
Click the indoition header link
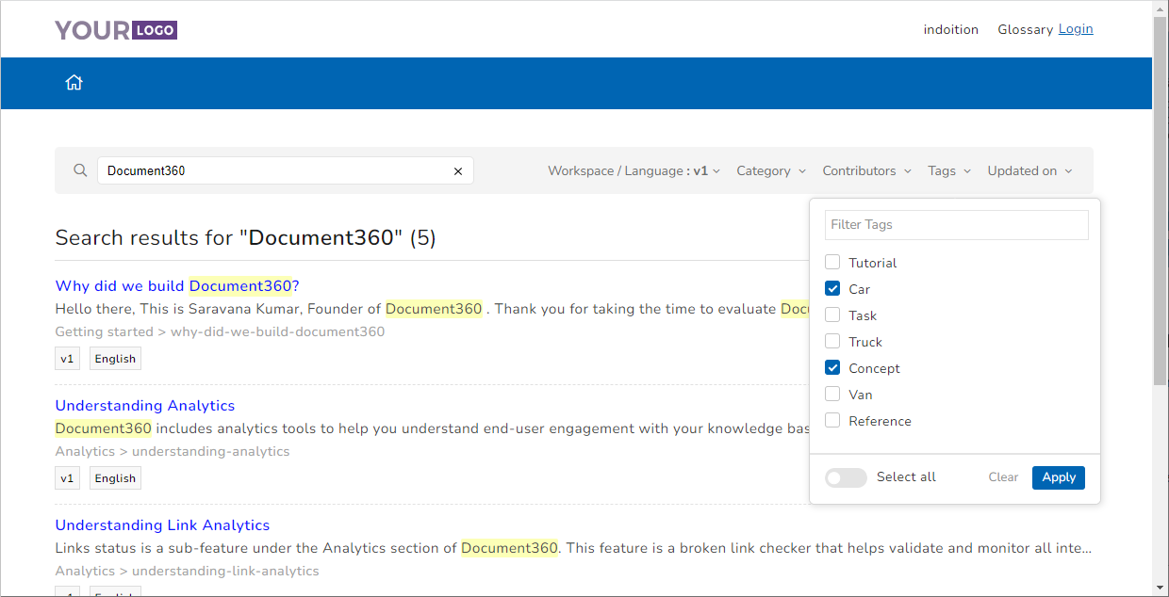pyautogui.click(x=951, y=29)
